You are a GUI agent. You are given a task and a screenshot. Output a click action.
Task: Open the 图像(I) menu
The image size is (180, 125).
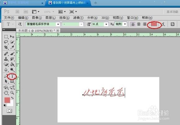point(37,18)
